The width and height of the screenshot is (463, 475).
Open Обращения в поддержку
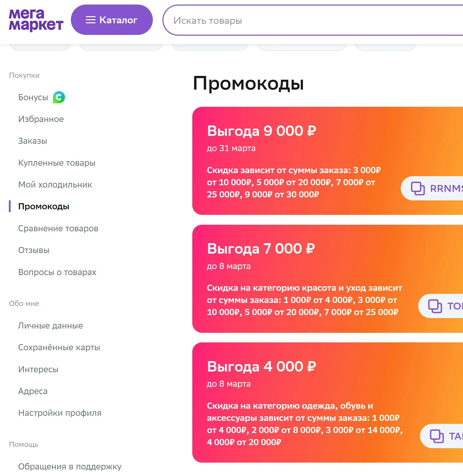pyautogui.click(x=70, y=467)
